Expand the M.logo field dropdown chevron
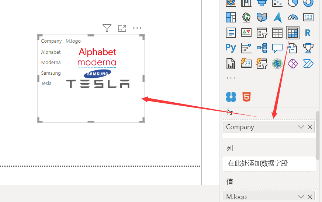322x202 pixels. (301, 197)
